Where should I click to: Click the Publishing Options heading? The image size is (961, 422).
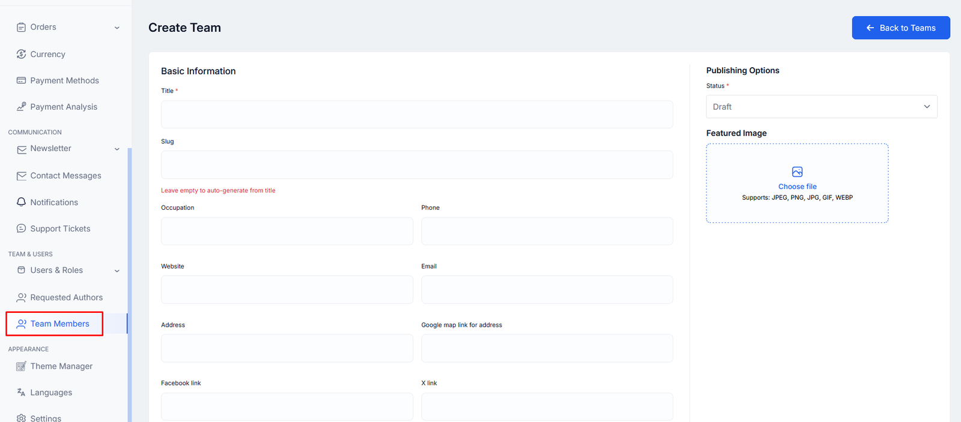point(742,71)
